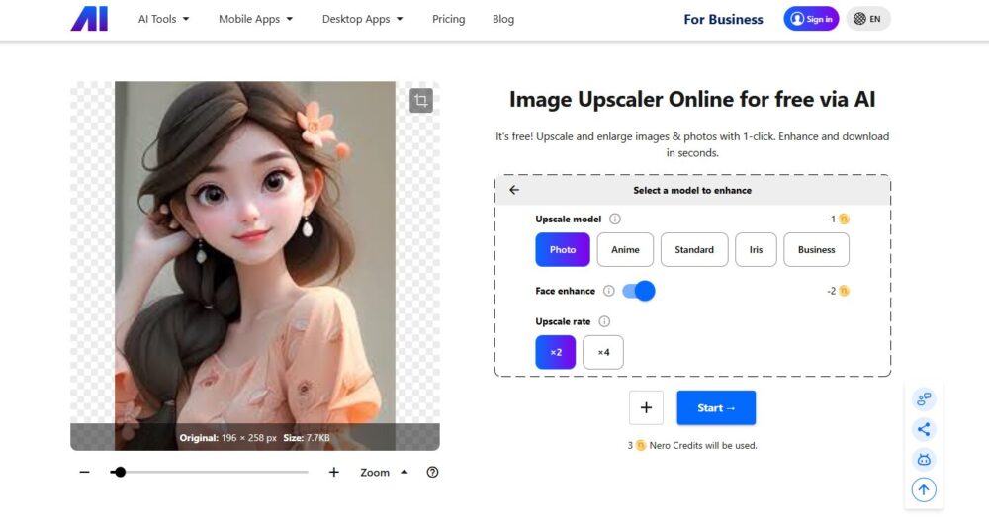Toggle the Face enhance switch
This screenshot has width=989, height=528.
click(638, 291)
